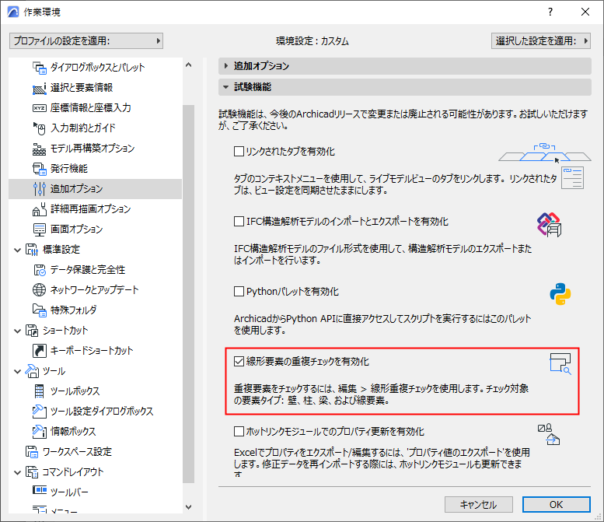Click the 選択と要素情報 icon
The height and width of the screenshot is (522, 604).
pos(40,88)
